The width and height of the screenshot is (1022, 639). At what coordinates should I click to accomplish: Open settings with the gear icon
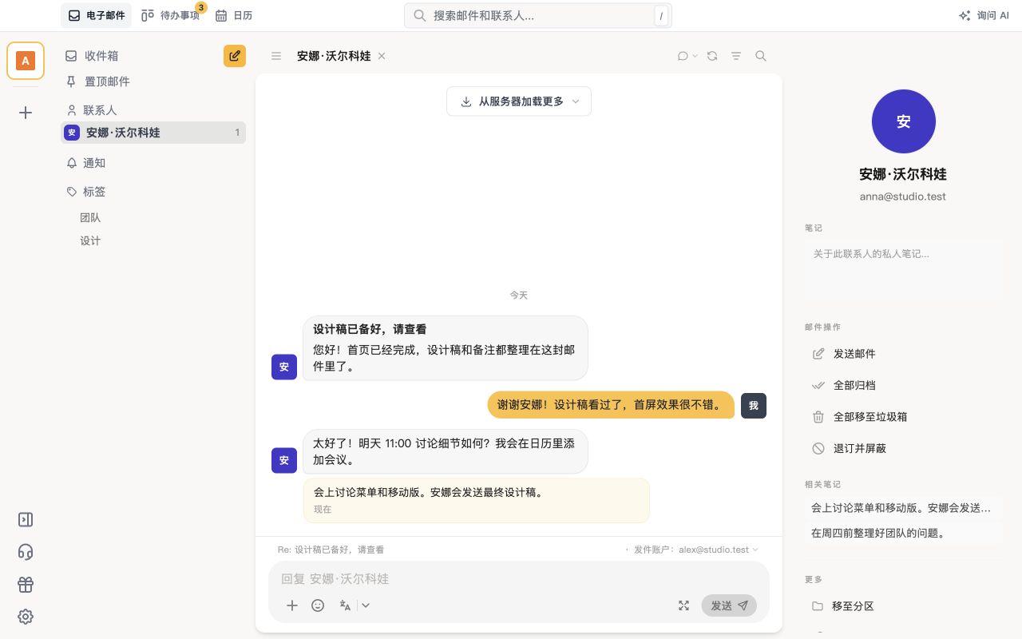(26, 617)
